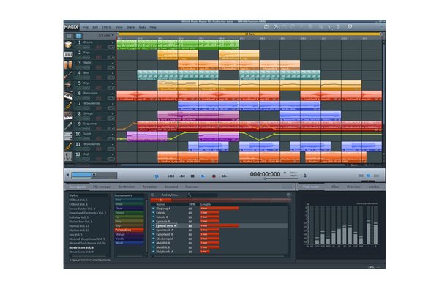
Task: Select the piano keys icon on track 2
Action: coord(68,55)
